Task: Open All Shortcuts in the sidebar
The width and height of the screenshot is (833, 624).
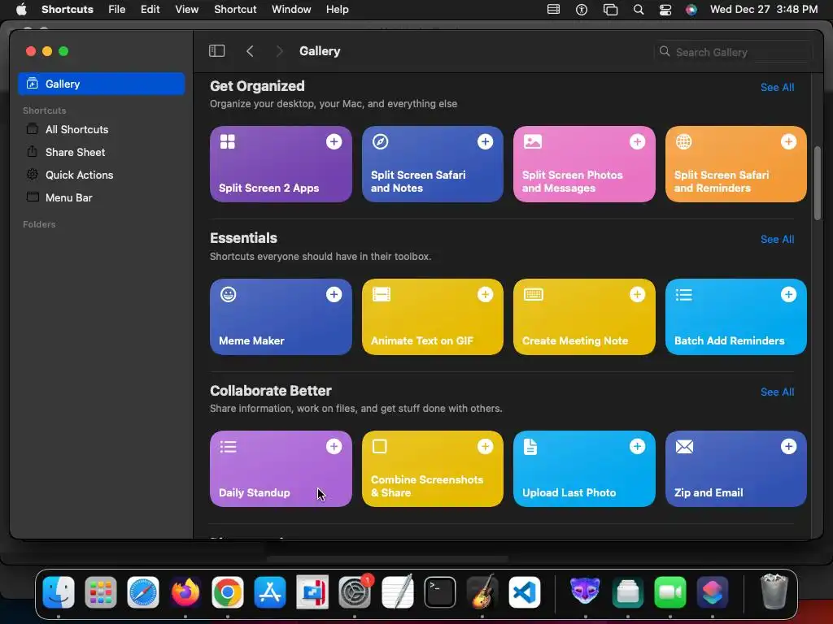Action: pos(102,129)
